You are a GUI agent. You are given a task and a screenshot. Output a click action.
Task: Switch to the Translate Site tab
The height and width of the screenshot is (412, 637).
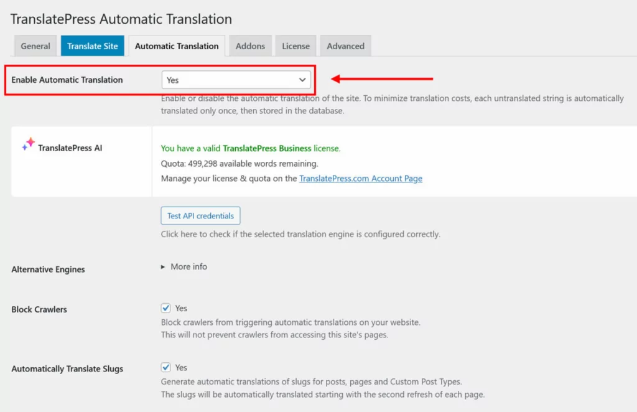pos(93,46)
